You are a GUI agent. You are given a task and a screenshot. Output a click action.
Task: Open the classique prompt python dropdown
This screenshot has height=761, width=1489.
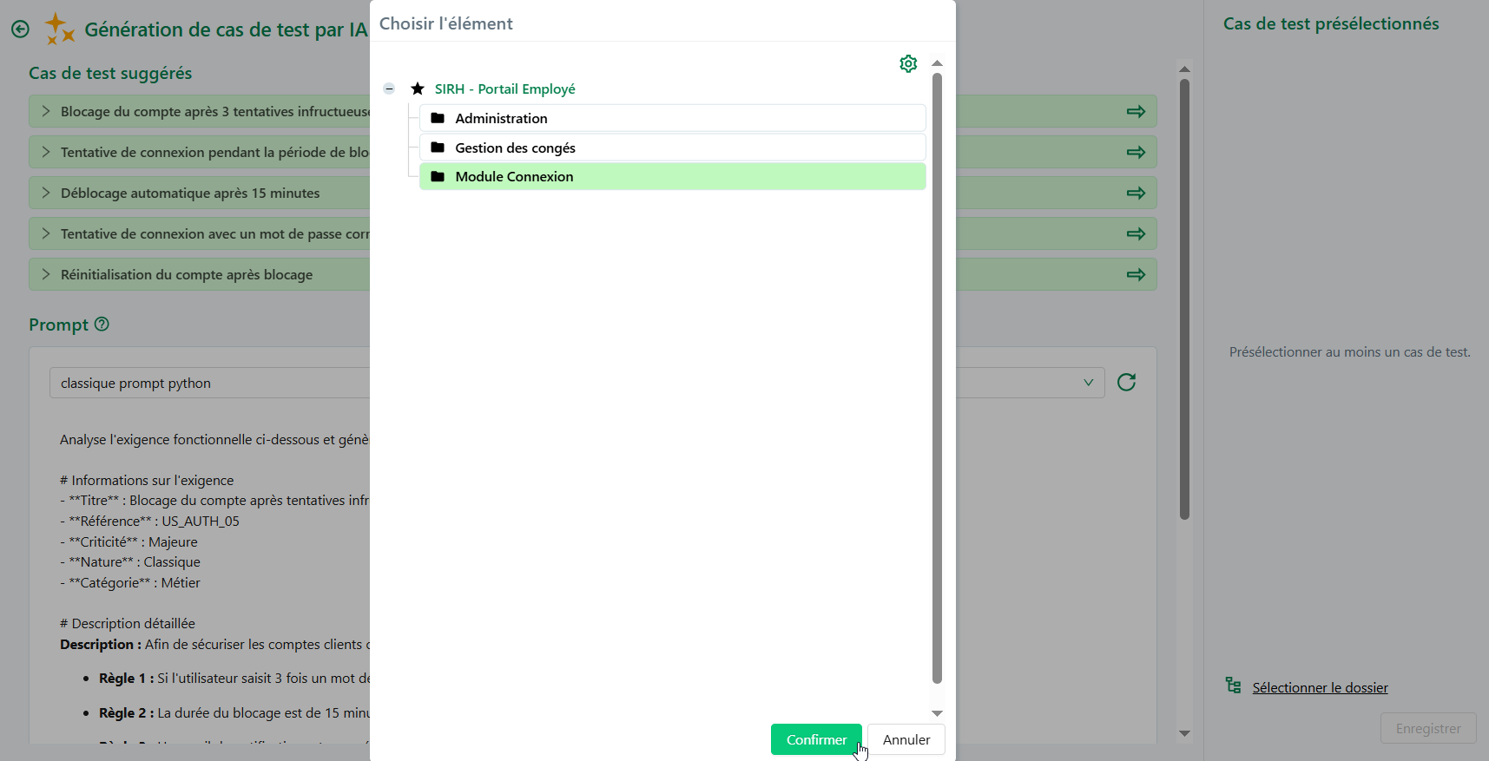(1088, 383)
